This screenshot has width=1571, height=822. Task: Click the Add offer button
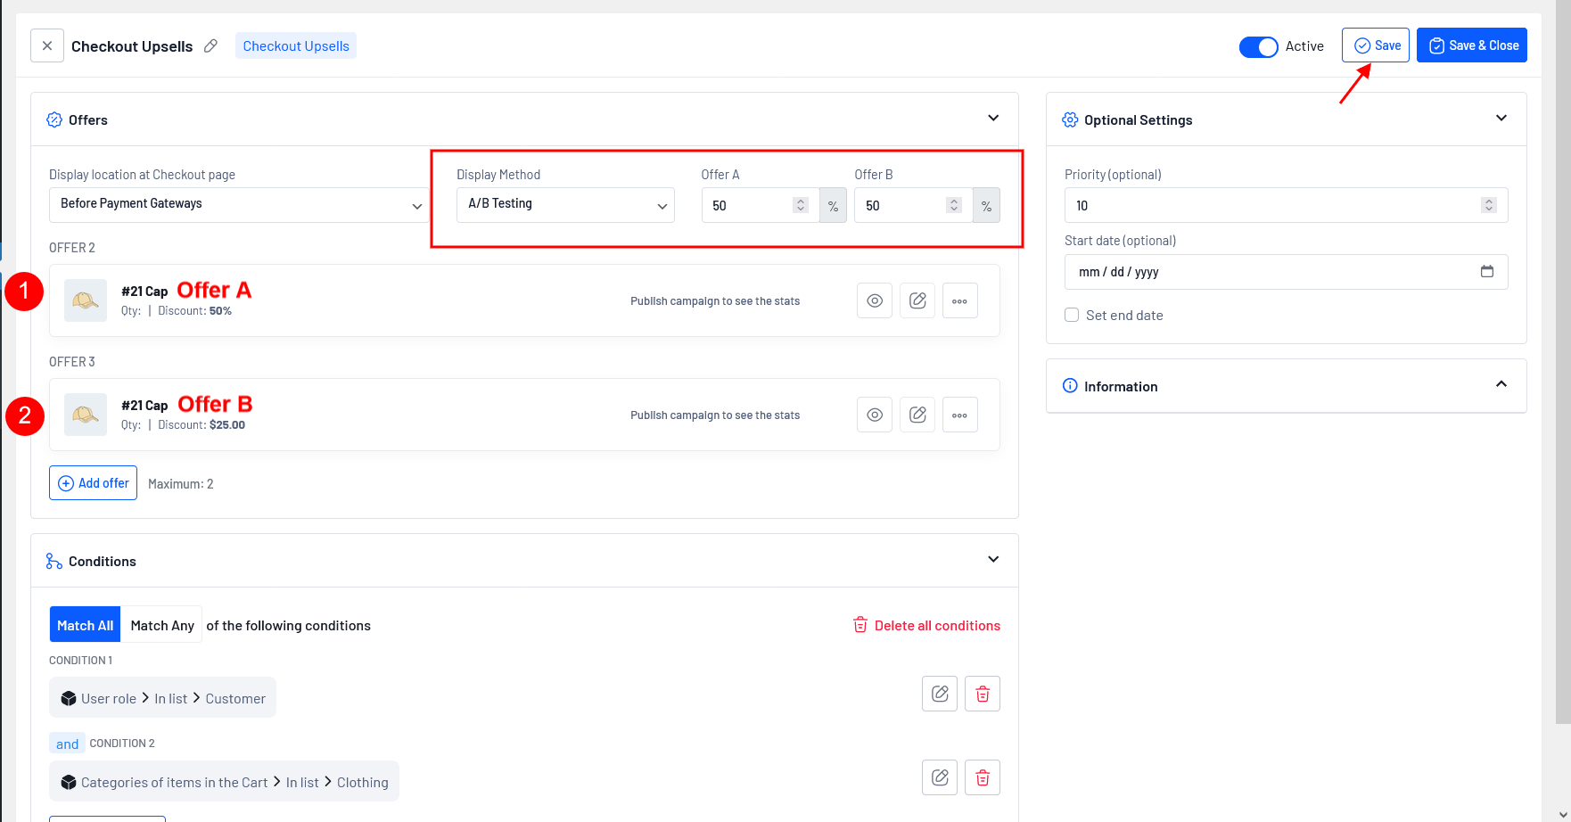click(x=94, y=483)
